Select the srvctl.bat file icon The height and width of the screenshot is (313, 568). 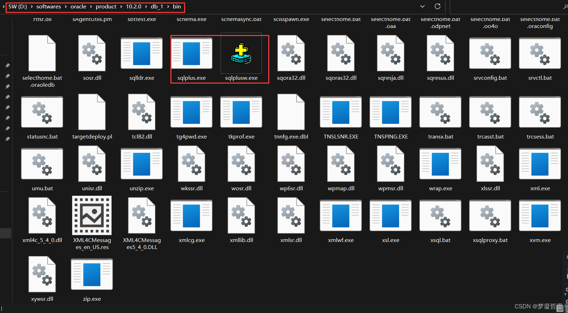(x=540, y=54)
